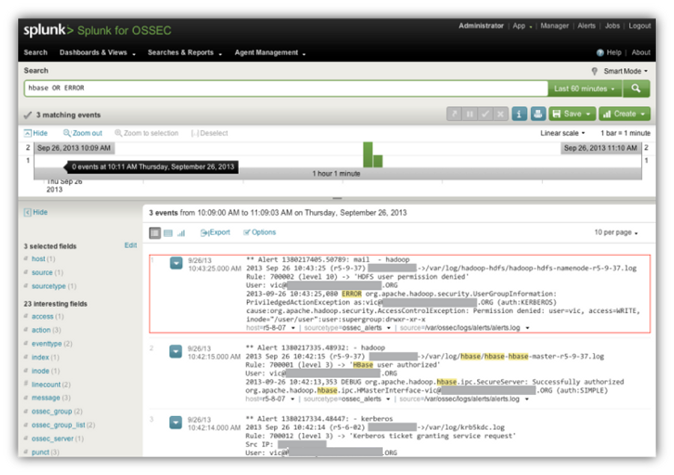This screenshot has width=674, height=475.
Task: Click the highlighted ERROR keyword in first event
Action: [352, 294]
